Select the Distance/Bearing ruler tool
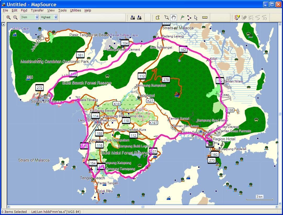The width and height of the screenshot is (283, 215). [x=205, y=17]
